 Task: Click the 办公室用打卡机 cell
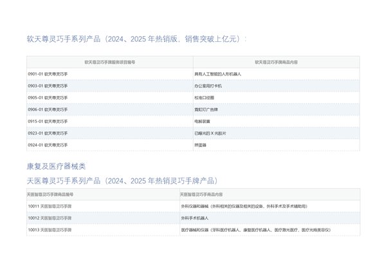click(x=208, y=86)
